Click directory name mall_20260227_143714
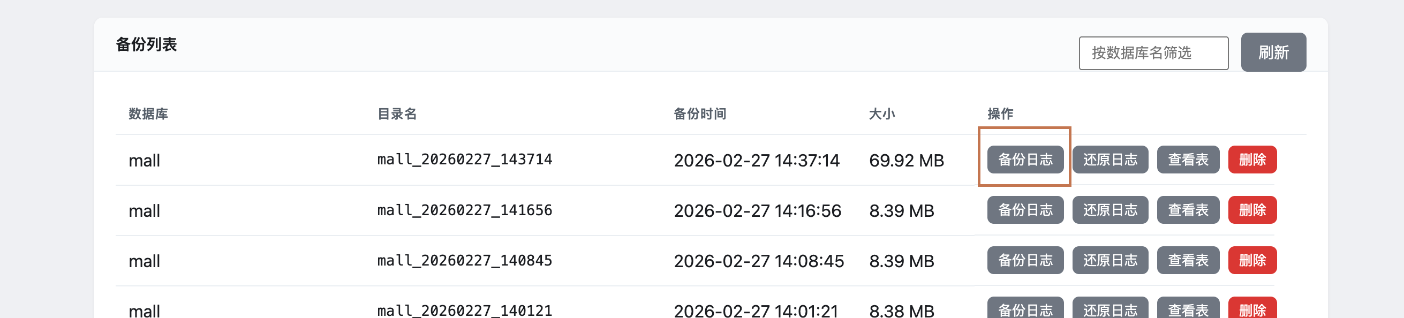Image resolution: width=1404 pixels, height=318 pixels. [464, 160]
